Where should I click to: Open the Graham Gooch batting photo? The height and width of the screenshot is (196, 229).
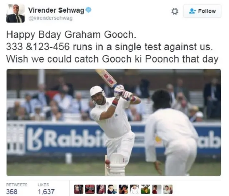point(114,123)
